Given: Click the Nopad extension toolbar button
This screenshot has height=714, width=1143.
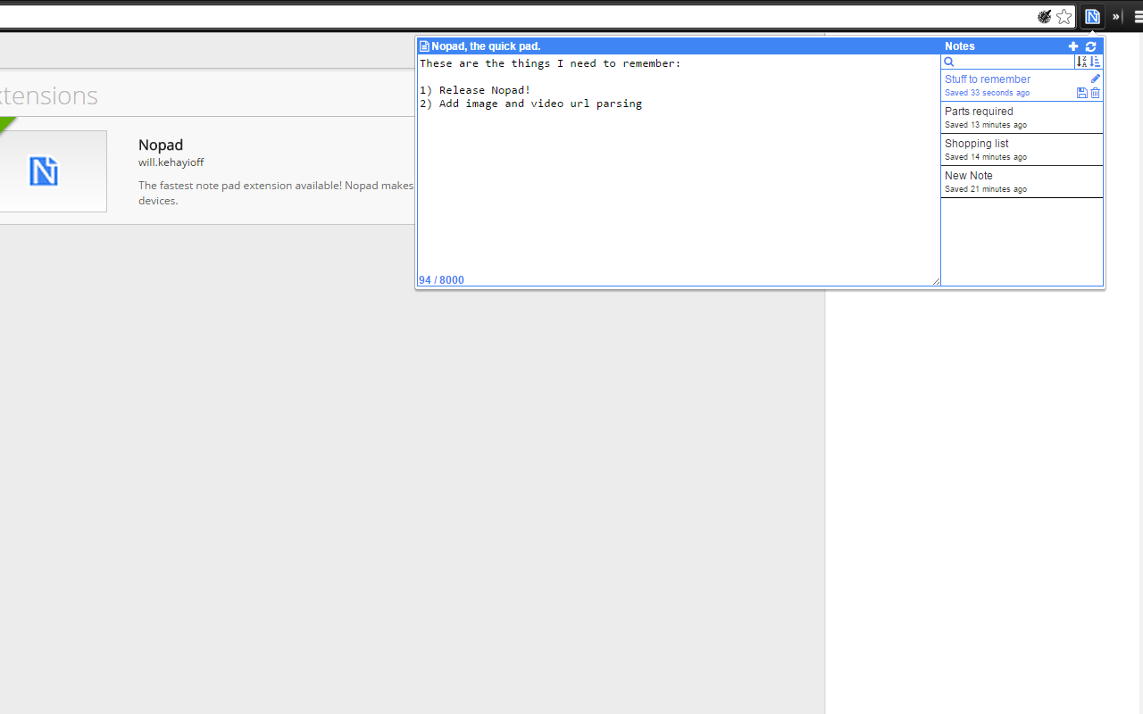Looking at the screenshot, I should (1092, 16).
